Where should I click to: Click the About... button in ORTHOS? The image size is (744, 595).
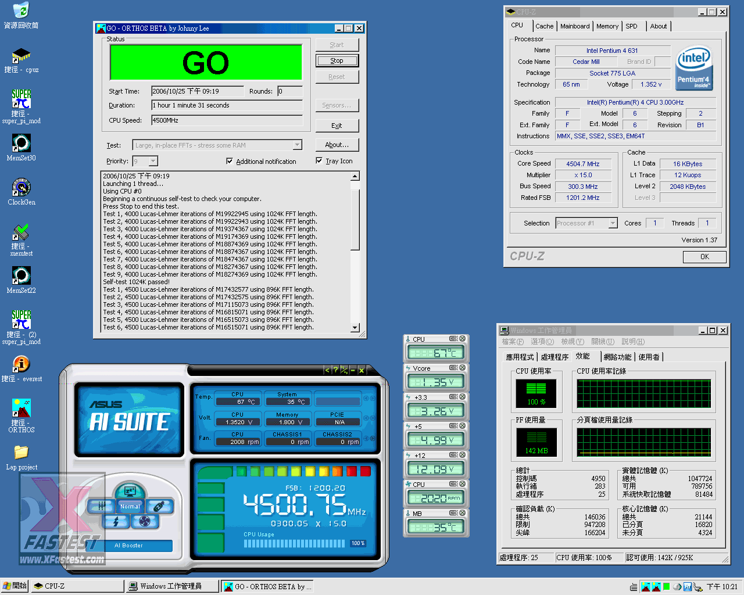(x=337, y=145)
